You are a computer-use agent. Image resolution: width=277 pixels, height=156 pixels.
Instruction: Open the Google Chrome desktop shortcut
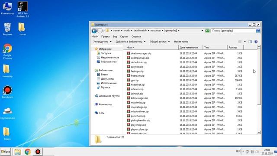[x=7, y=52]
